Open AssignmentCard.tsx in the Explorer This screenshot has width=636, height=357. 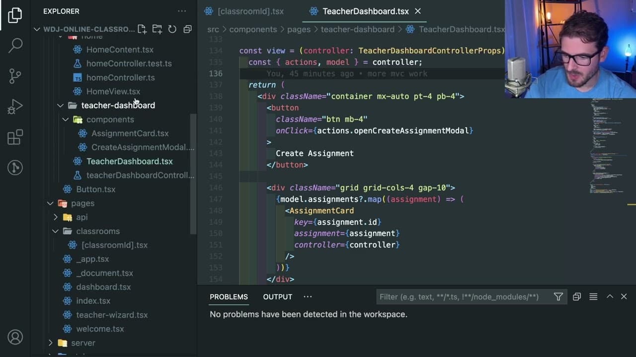tap(130, 133)
